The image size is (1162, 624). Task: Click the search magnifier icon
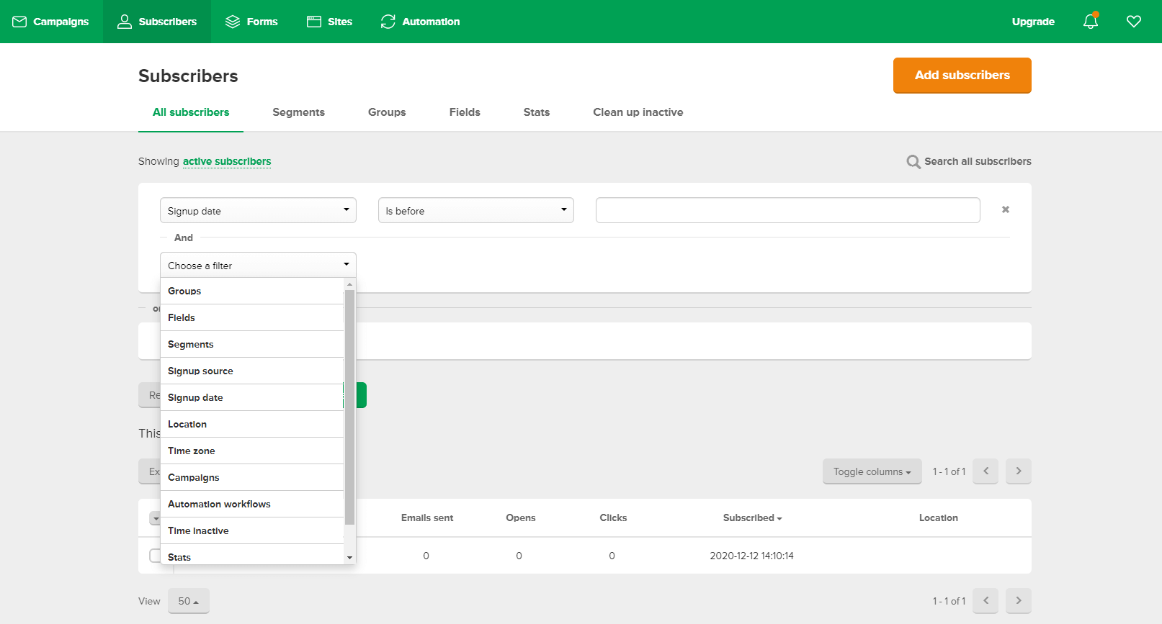(x=913, y=162)
